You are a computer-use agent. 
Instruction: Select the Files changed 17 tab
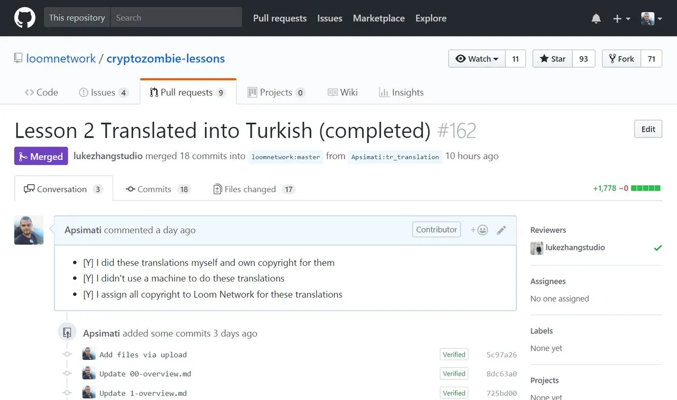tap(254, 189)
